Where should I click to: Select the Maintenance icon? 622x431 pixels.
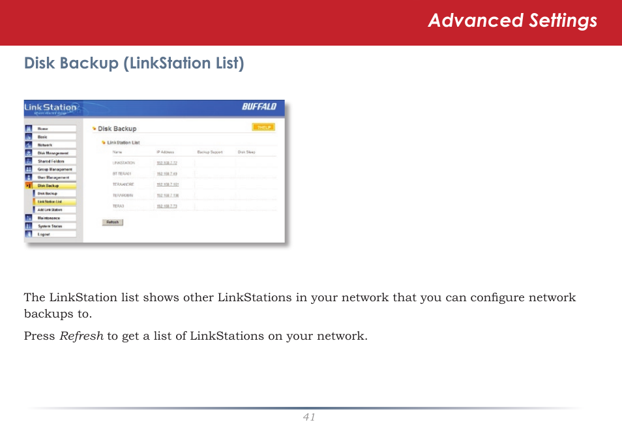coord(29,218)
